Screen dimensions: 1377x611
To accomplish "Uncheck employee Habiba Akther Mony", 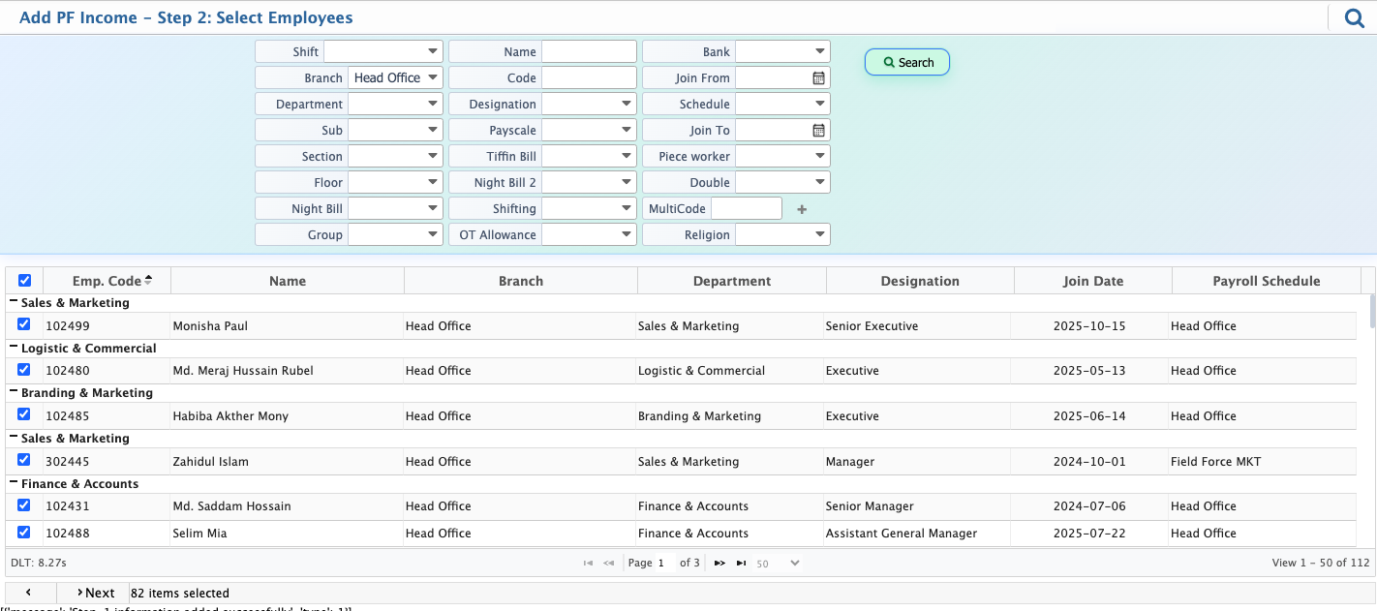I will point(24,414).
